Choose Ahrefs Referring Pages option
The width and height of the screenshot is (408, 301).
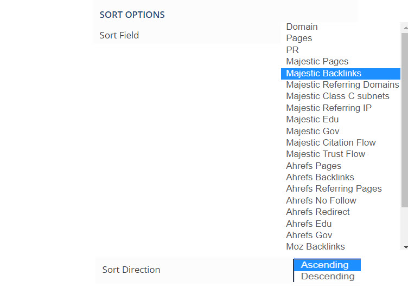[x=334, y=188]
